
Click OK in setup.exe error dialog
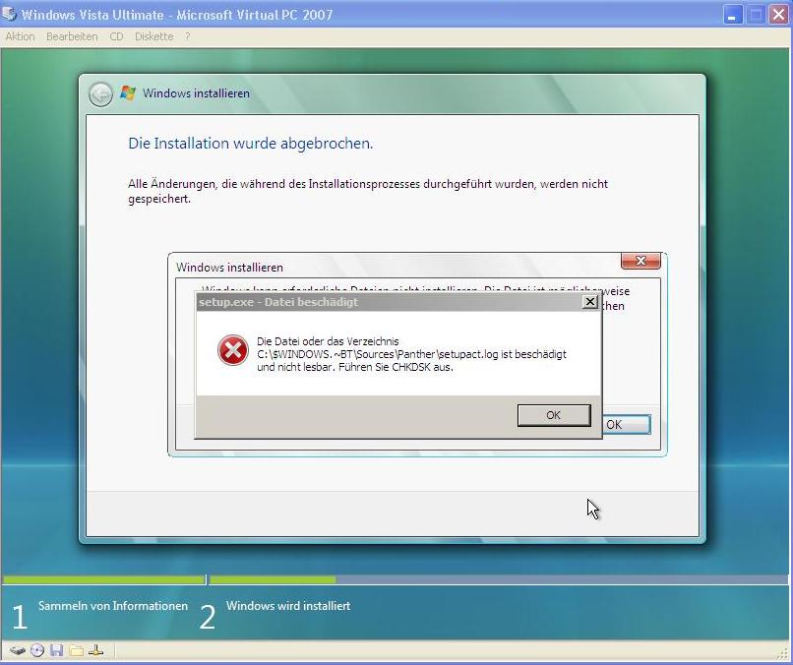554,415
